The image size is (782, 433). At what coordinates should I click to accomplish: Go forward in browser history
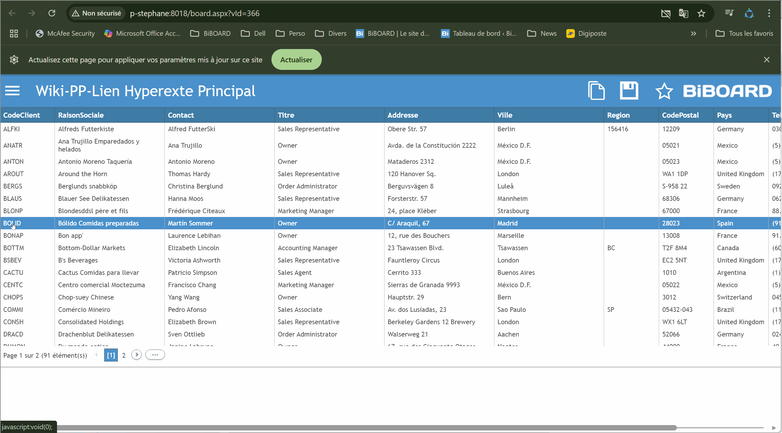[32, 13]
